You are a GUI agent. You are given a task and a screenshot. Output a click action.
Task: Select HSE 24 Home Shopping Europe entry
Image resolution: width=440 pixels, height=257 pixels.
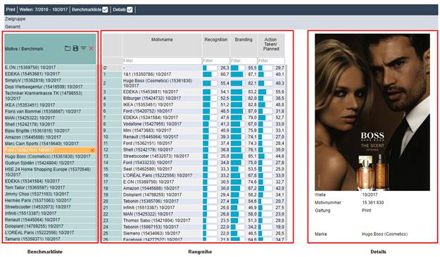tap(50, 172)
